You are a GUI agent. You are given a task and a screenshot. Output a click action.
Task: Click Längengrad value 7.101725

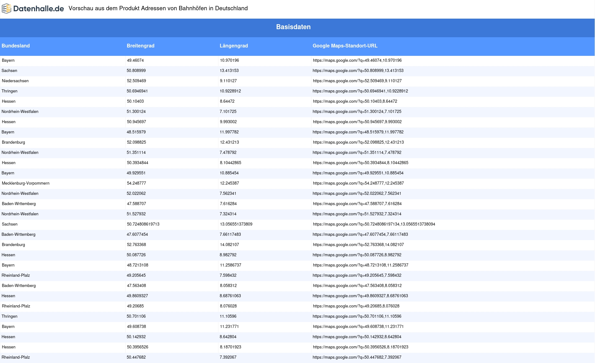pos(228,112)
